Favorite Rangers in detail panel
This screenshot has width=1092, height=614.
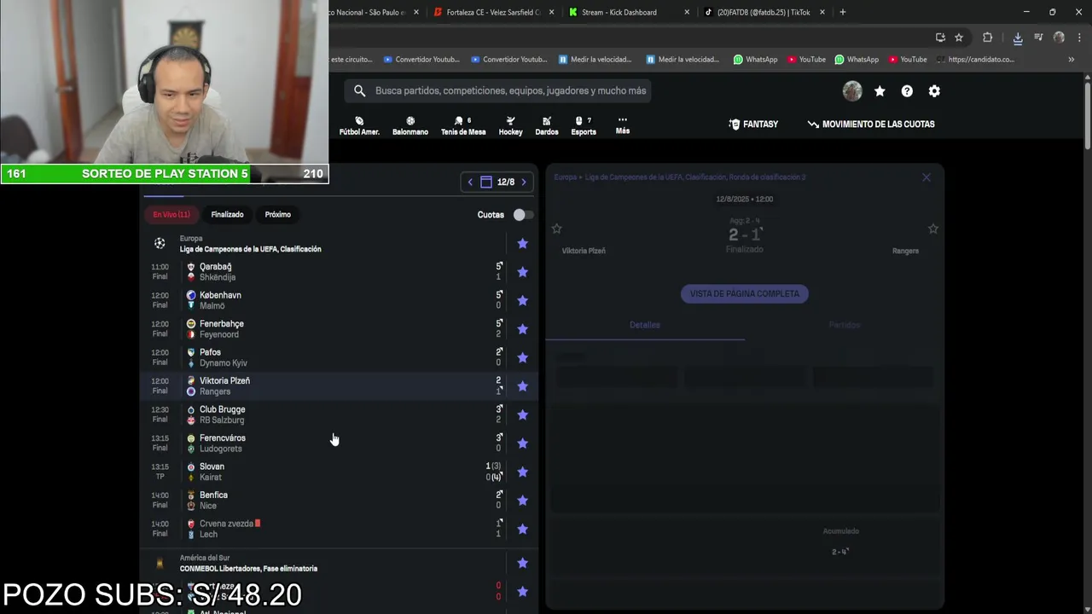click(x=932, y=229)
